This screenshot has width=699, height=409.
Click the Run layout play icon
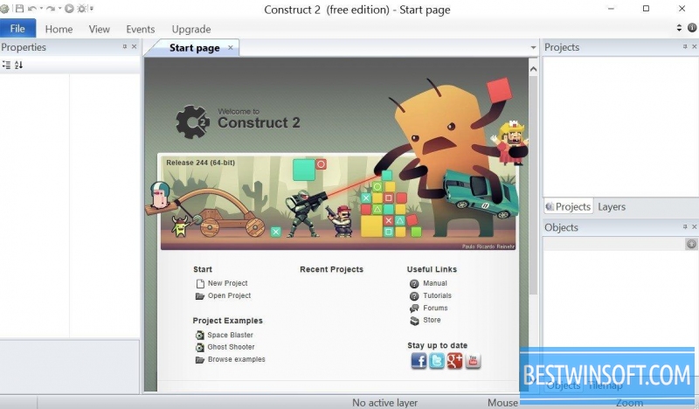(69, 8)
